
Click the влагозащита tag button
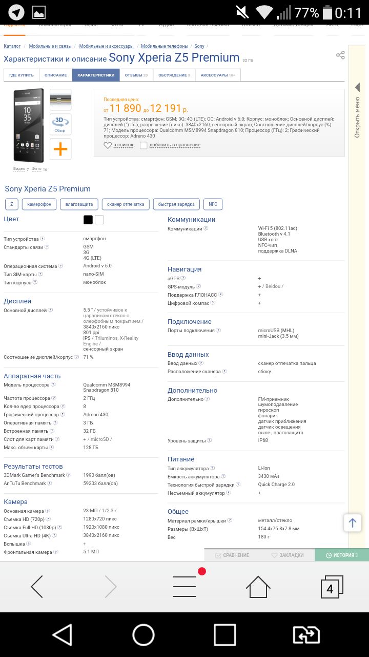click(x=79, y=204)
